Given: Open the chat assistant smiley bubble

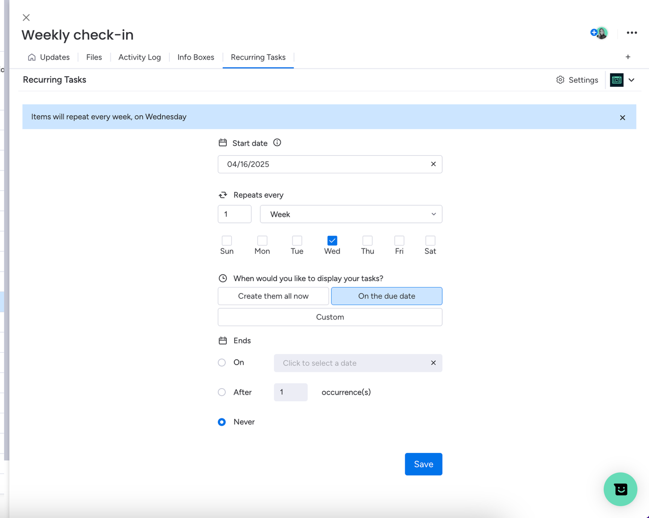Looking at the screenshot, I should [x=620, y=489].
